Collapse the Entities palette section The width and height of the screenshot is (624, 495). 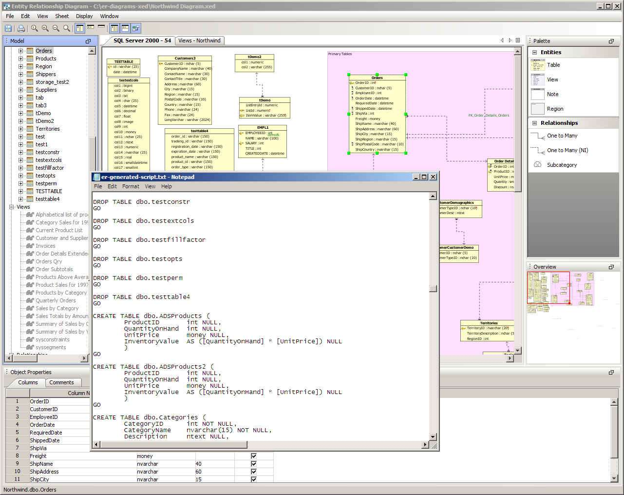(534, 52)
